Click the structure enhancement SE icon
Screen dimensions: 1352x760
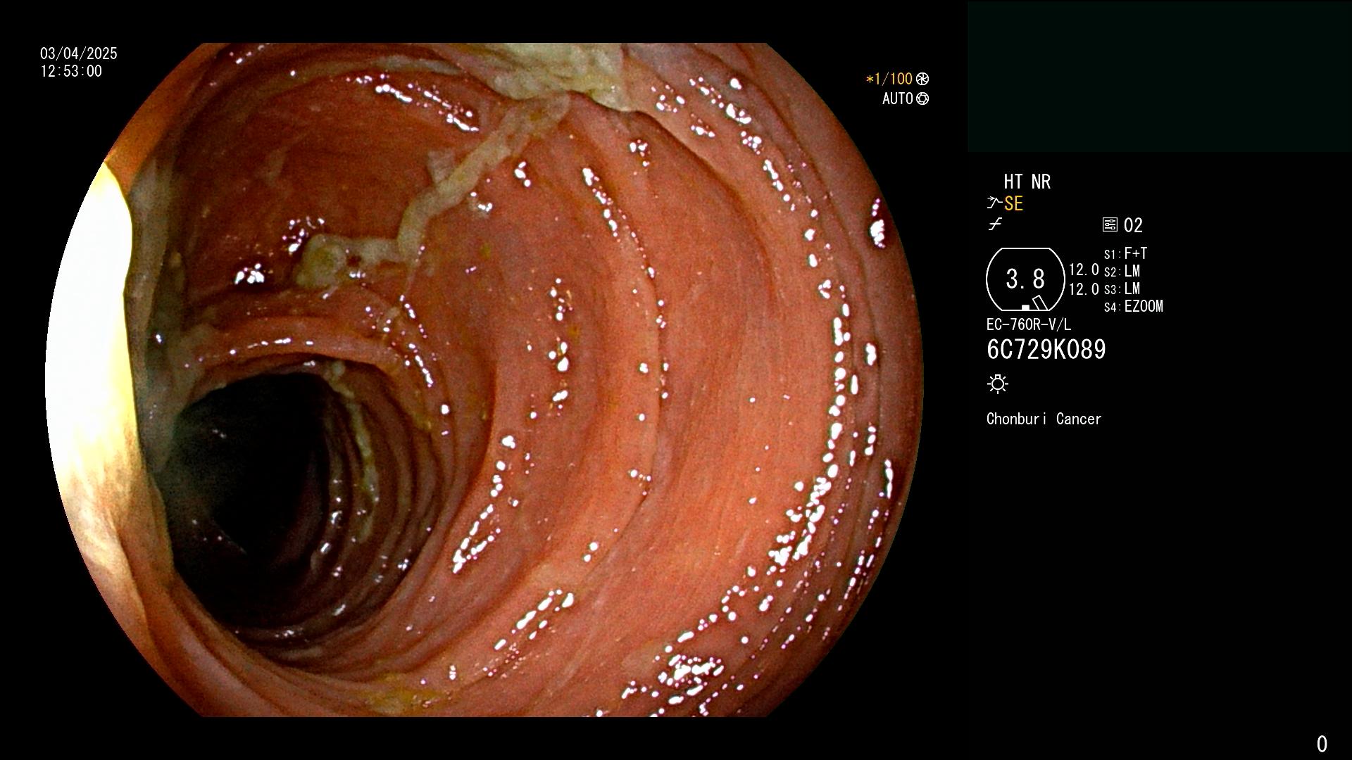pos(994,203)
